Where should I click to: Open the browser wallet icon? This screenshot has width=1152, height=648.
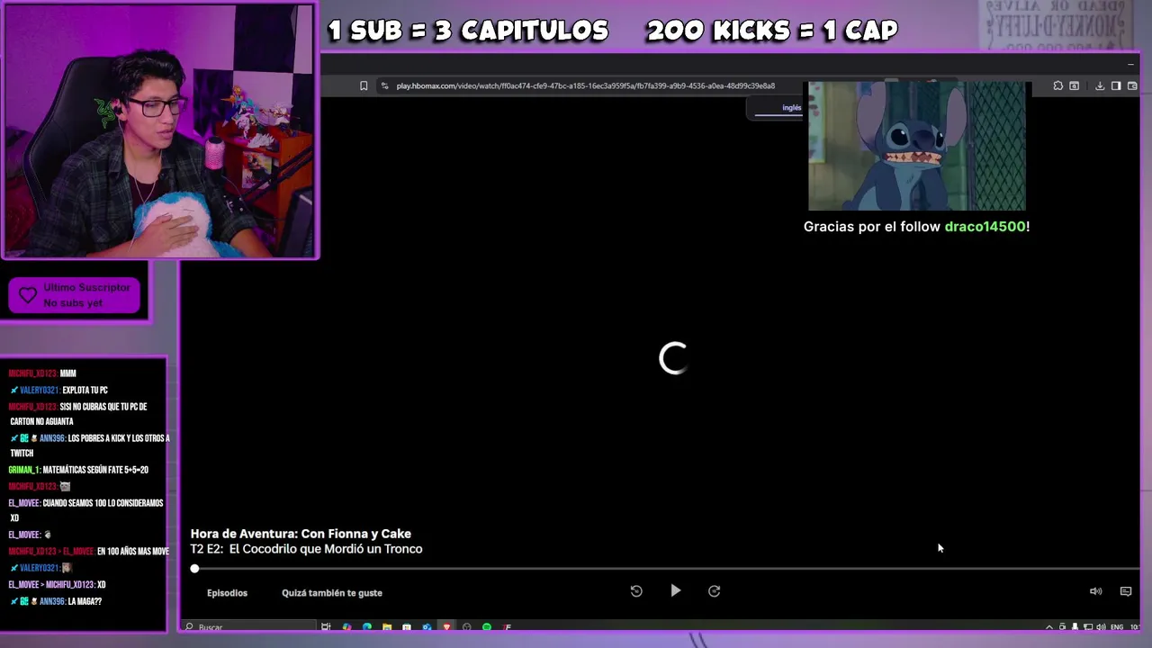[1132, 85]
